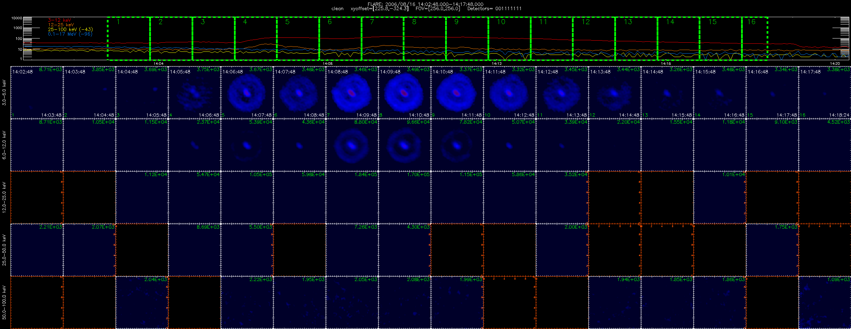This screenshot has width=851, height=329.
Task: Click the peak value 2.22E+03
Action: click(x=261, y=280)
